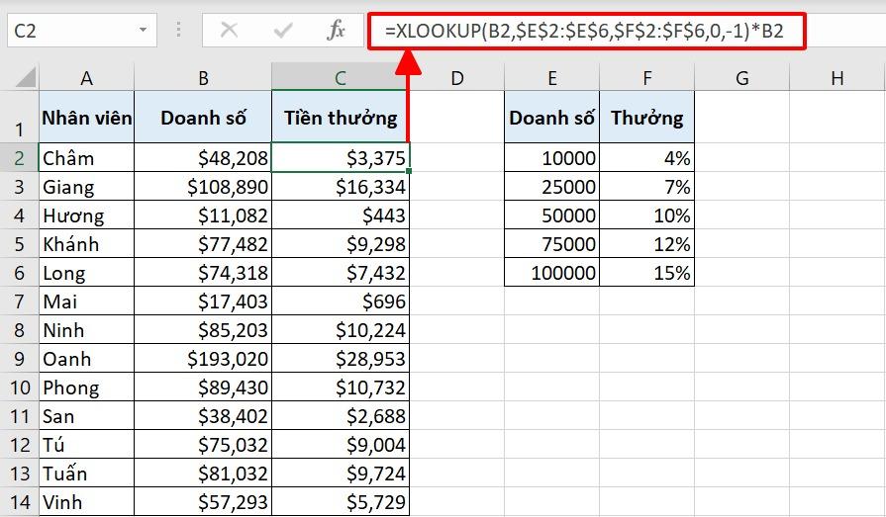This screenshot has height=517, width=886.
Task: Select column E header
Action: pos(551,77)
